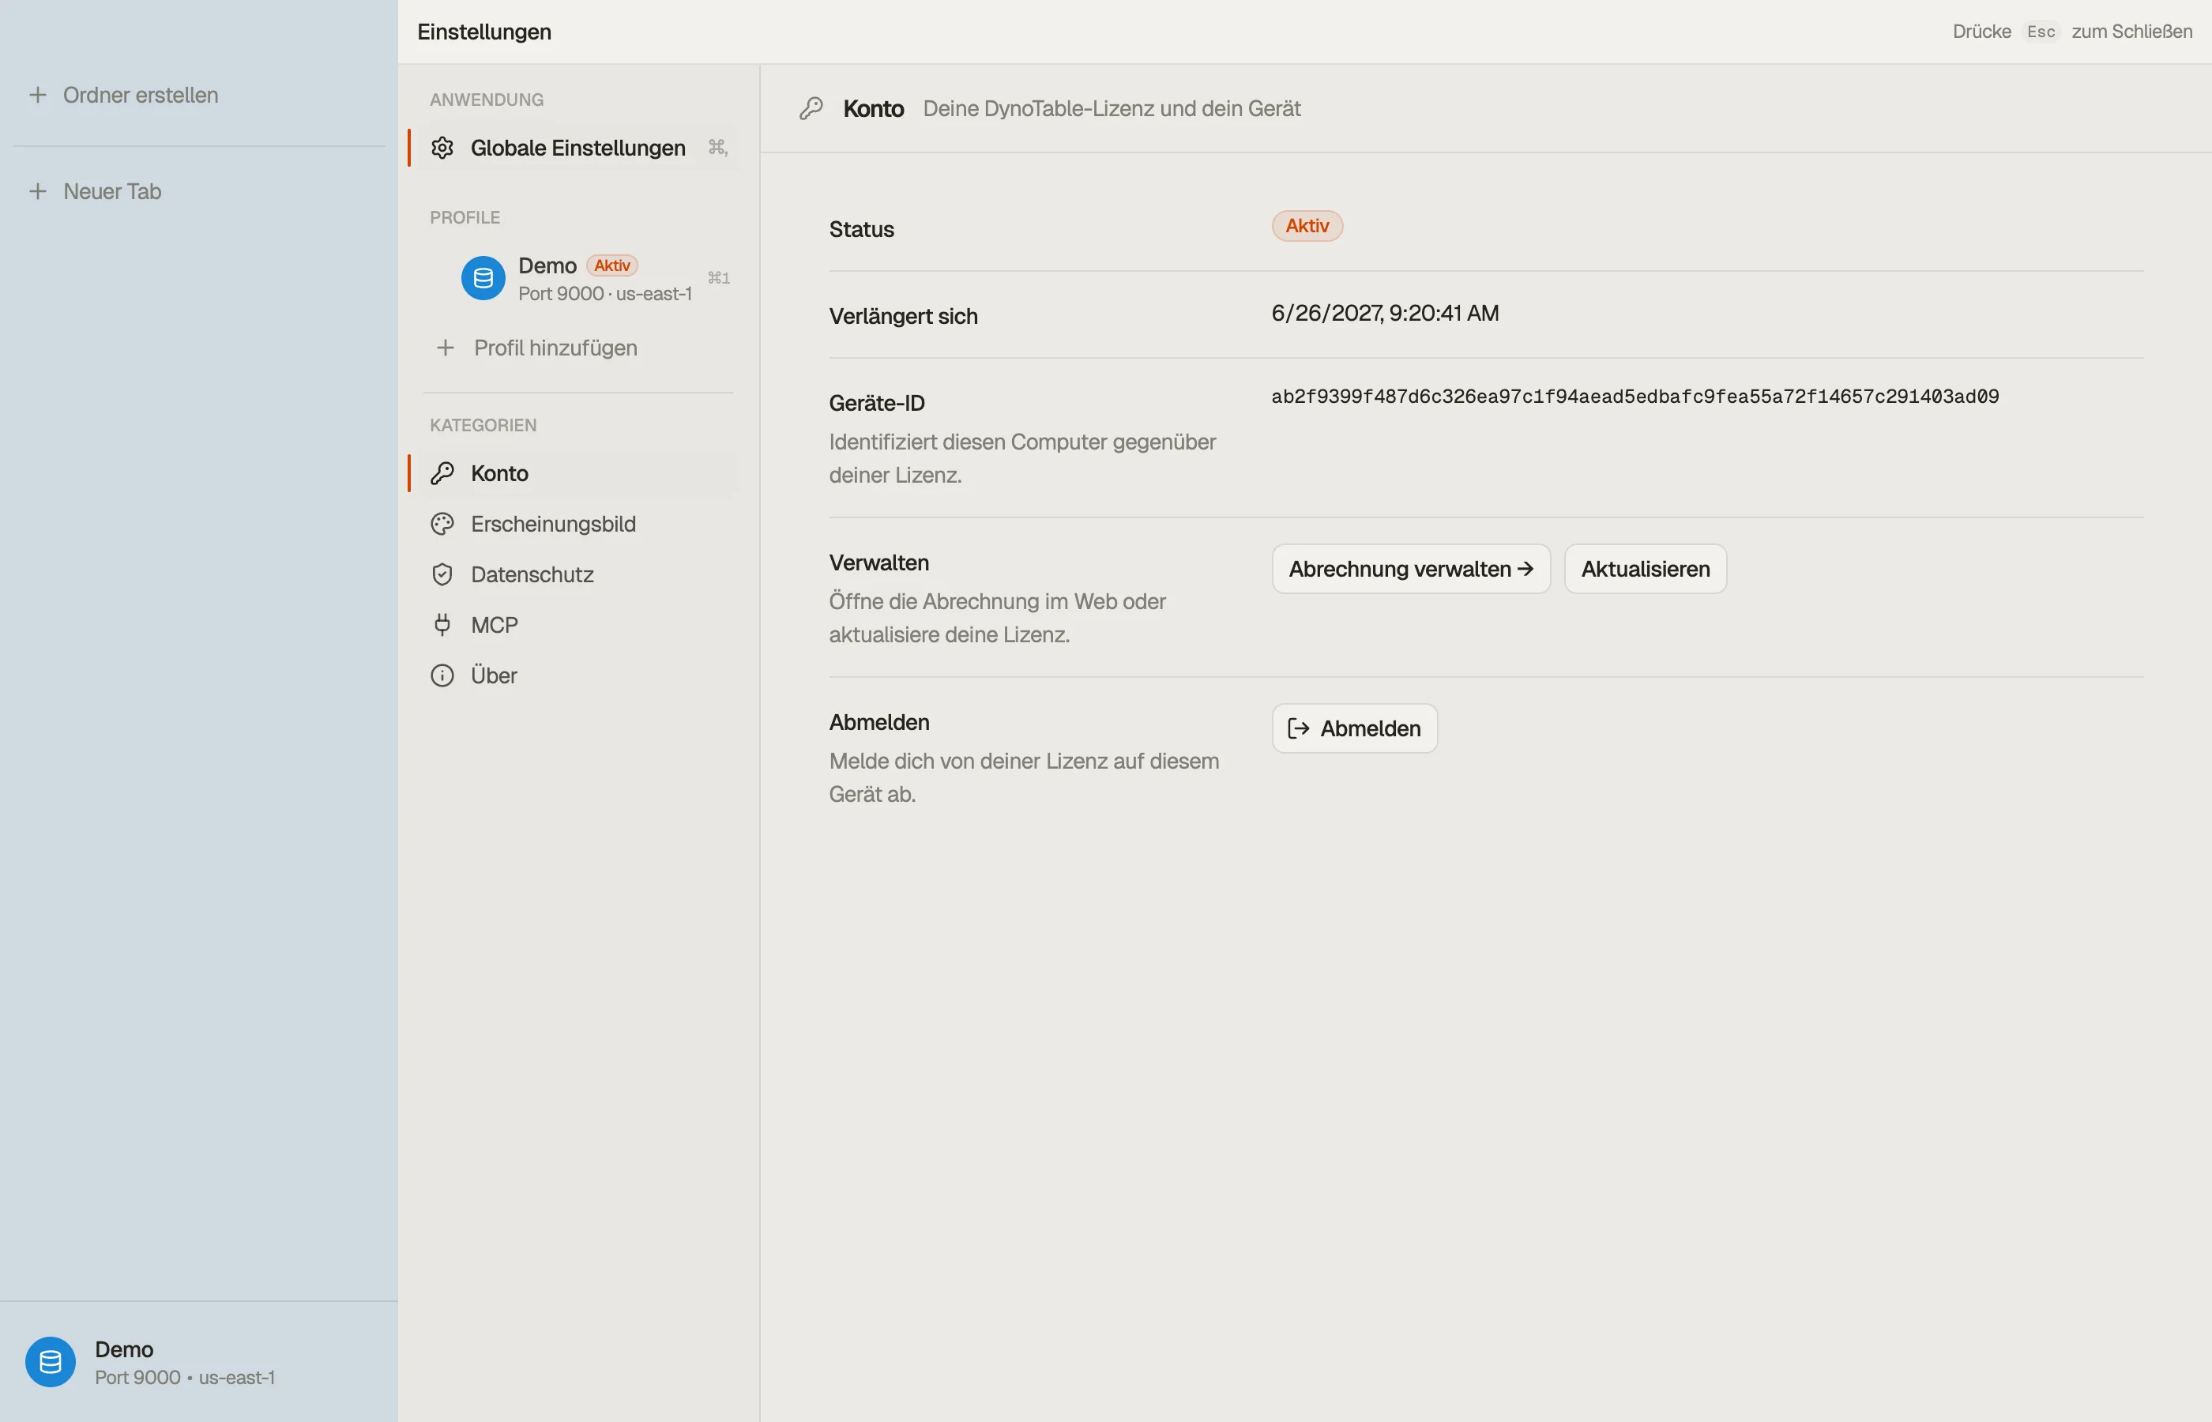Click the plus icon beside Neuer Tab

tap(38, 191)
